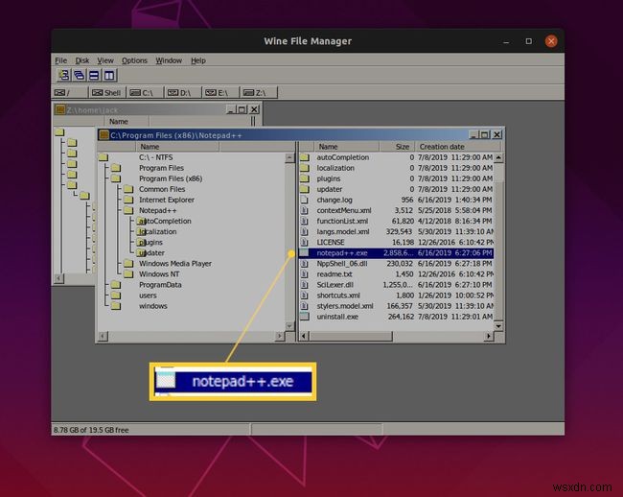Select localization in the left tree
623x497 pixels.
pos(158,231)
